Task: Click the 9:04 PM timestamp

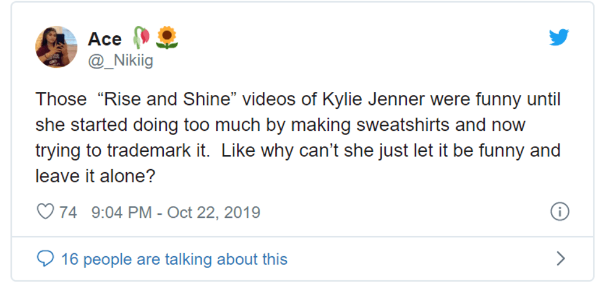Action: [x=121, y=213]
